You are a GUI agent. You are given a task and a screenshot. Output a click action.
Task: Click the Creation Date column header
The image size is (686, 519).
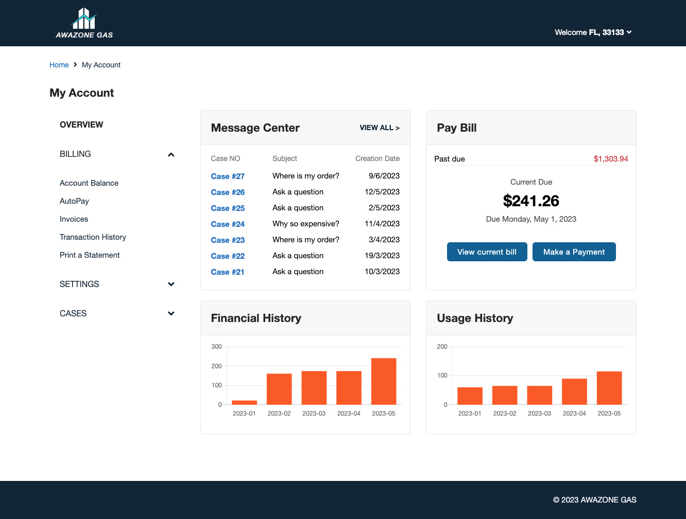(378, 158)
